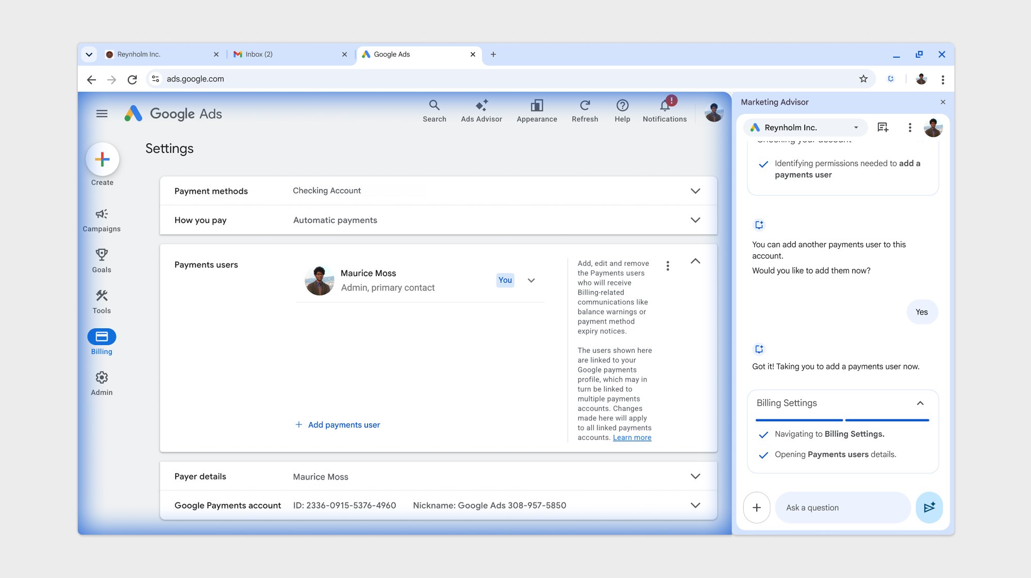
Task: Open the main hamburger menu
Action: point(102,113)
